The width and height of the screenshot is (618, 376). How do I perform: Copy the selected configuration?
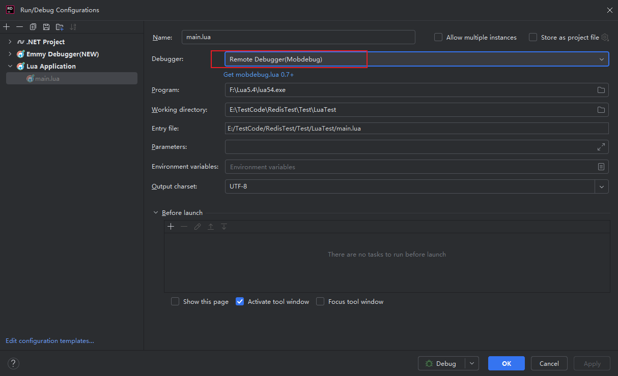pos(33,27)
